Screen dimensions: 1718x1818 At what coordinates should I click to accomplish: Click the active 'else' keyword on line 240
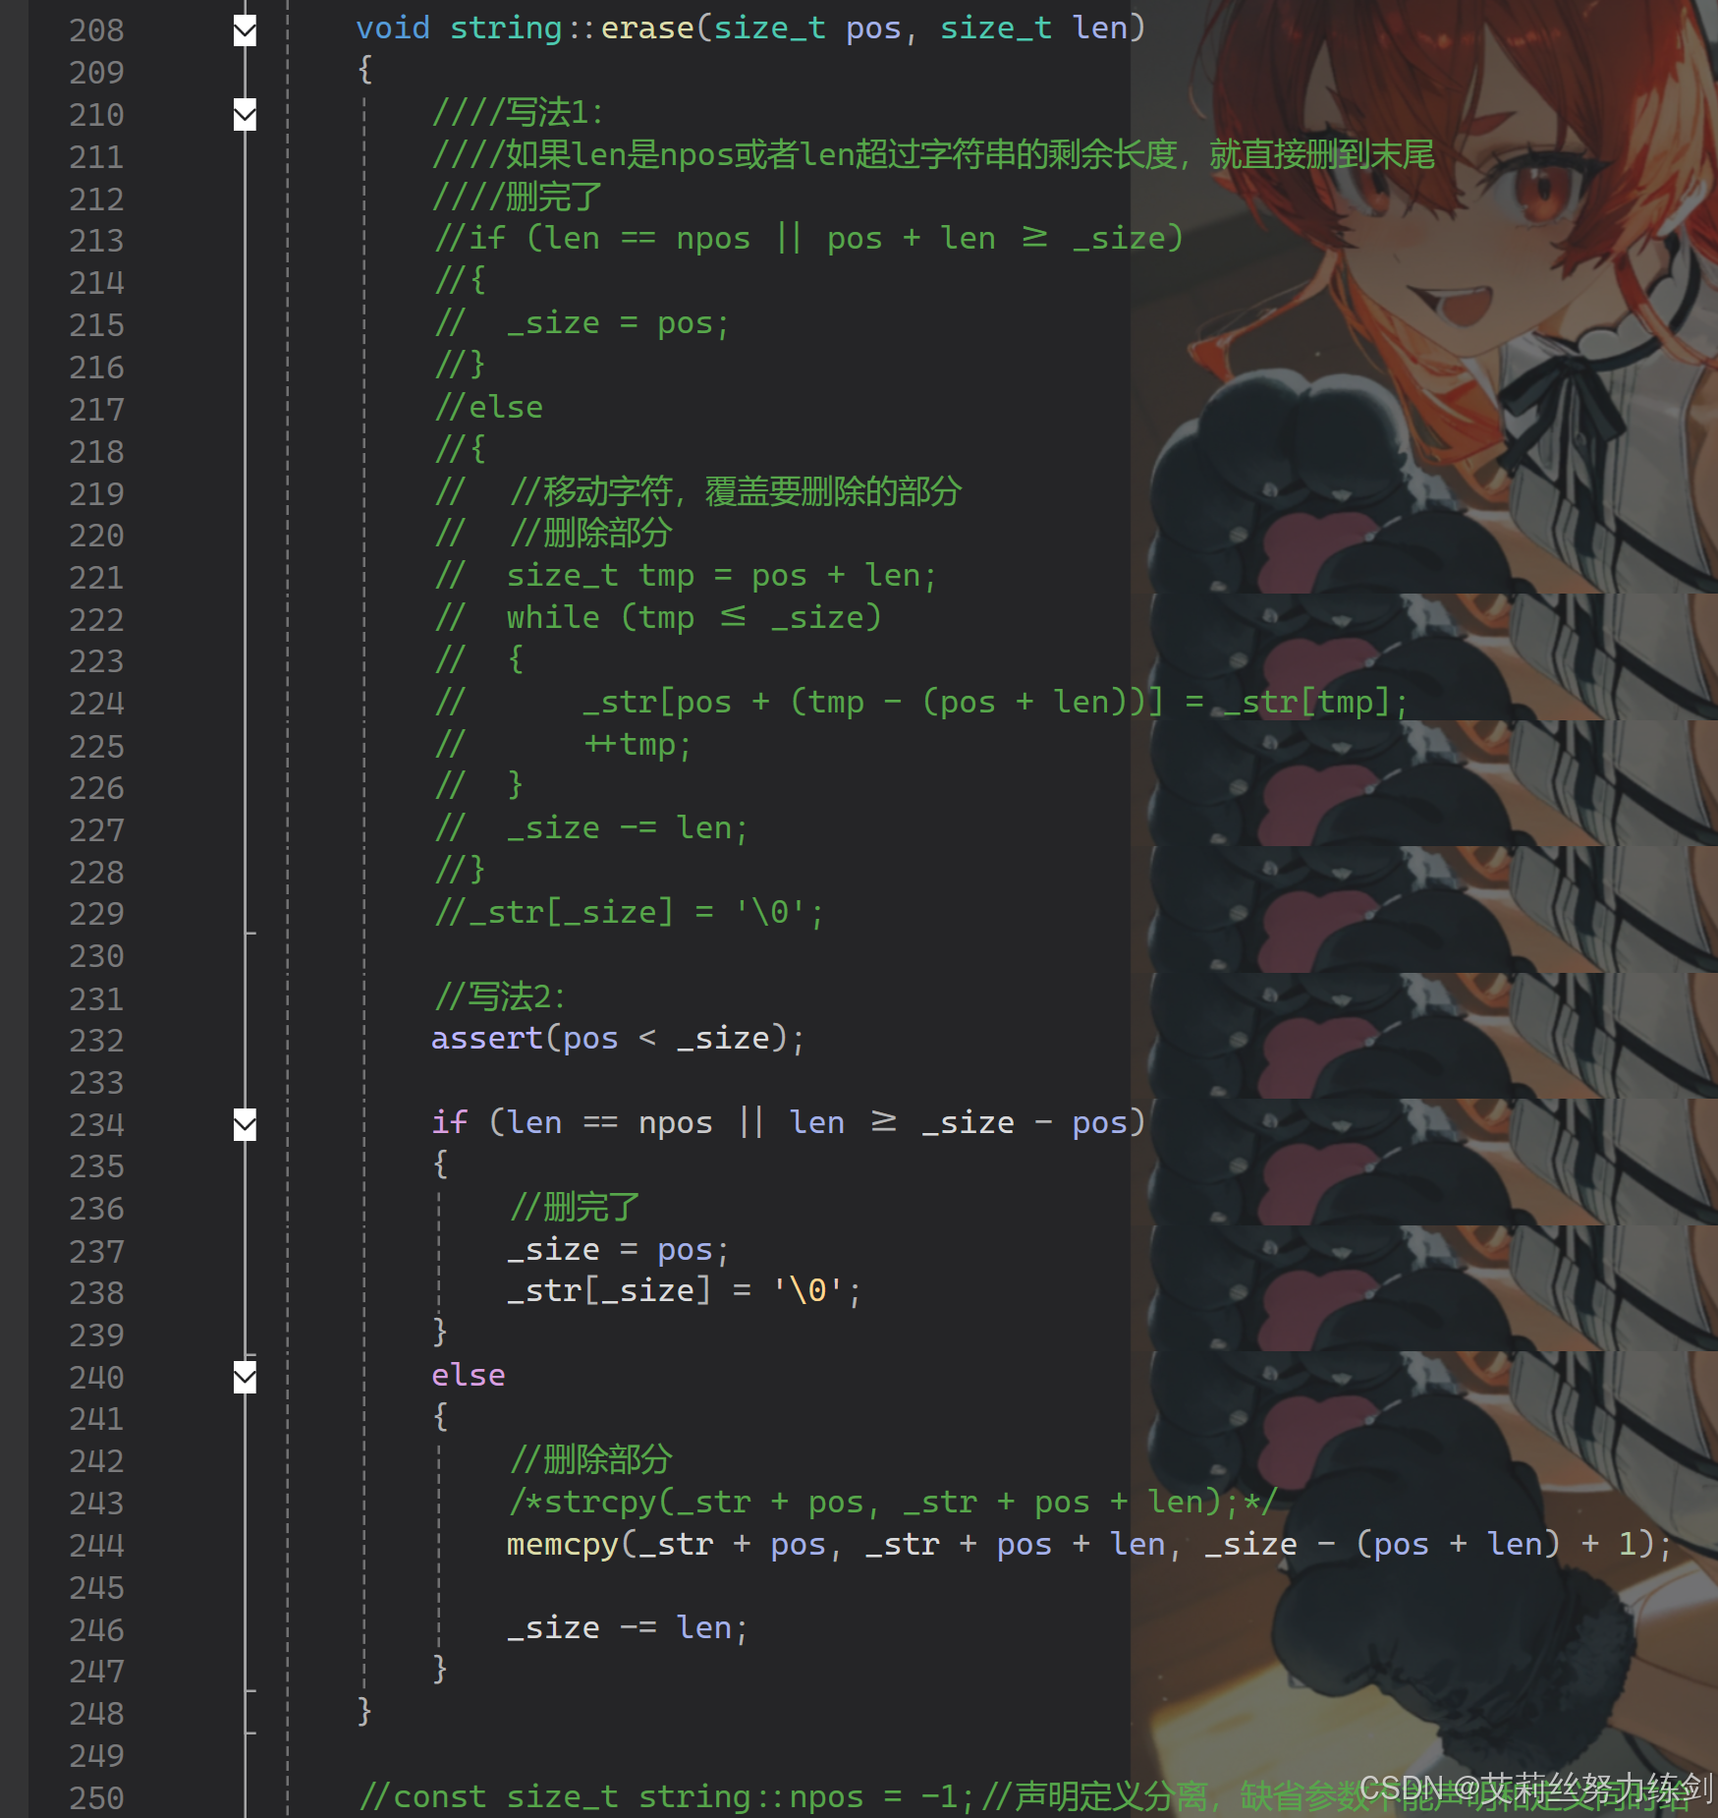(469, 1376)
